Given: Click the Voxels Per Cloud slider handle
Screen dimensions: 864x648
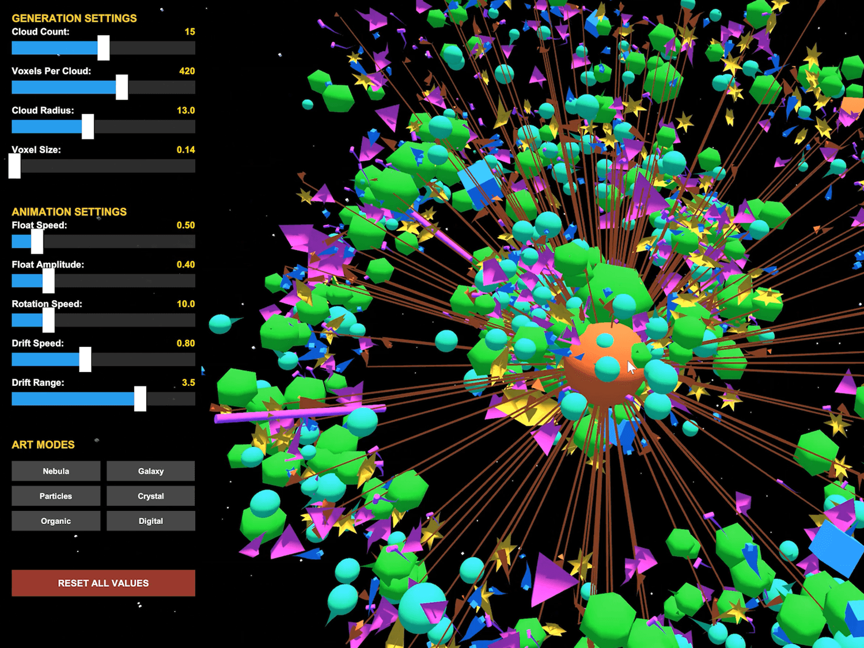Looking at the screenshot, I should coord(122,87).
